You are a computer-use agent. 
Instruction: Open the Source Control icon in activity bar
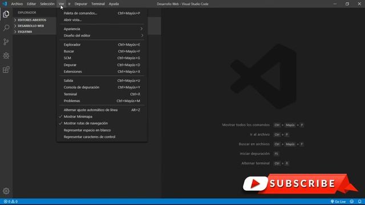(x=6, y=42)
